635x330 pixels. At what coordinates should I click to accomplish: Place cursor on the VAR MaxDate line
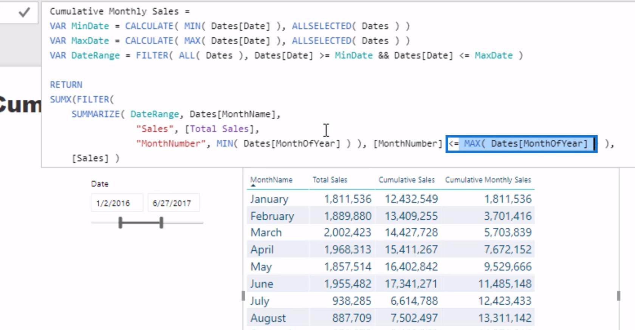(x=230, y=41)
